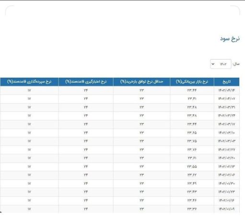Click the نرخ بازار بین‌بانکی column header
The width and height of the screenshot is (245, 216).
192,82
